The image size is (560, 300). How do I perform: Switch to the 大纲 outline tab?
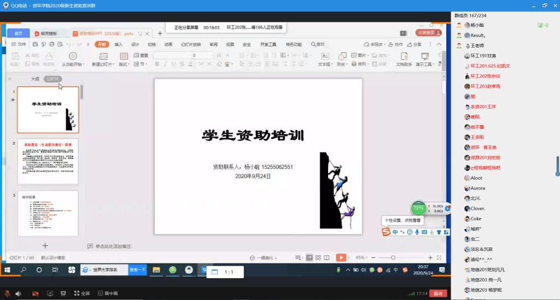(x=35, y=79)
